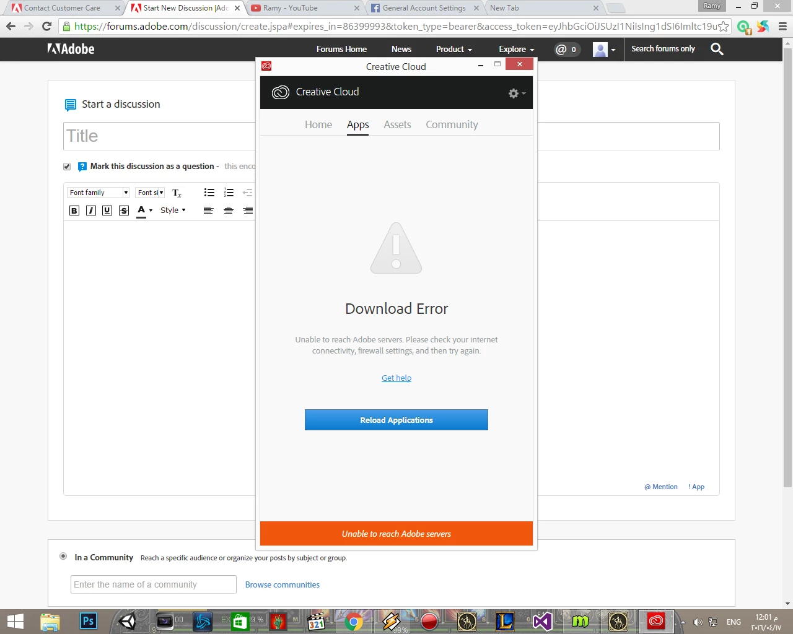Open the text color dropdown arrow
Viewport: 793px width, 634px height.
pyautogui.click(x=151, y=211)
